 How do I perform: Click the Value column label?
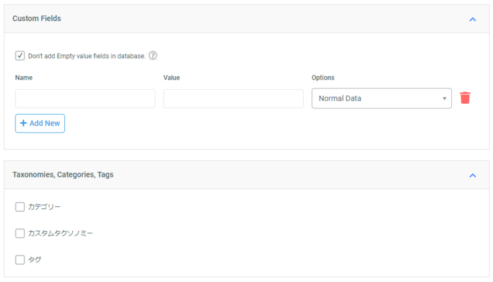pos(171,78)
